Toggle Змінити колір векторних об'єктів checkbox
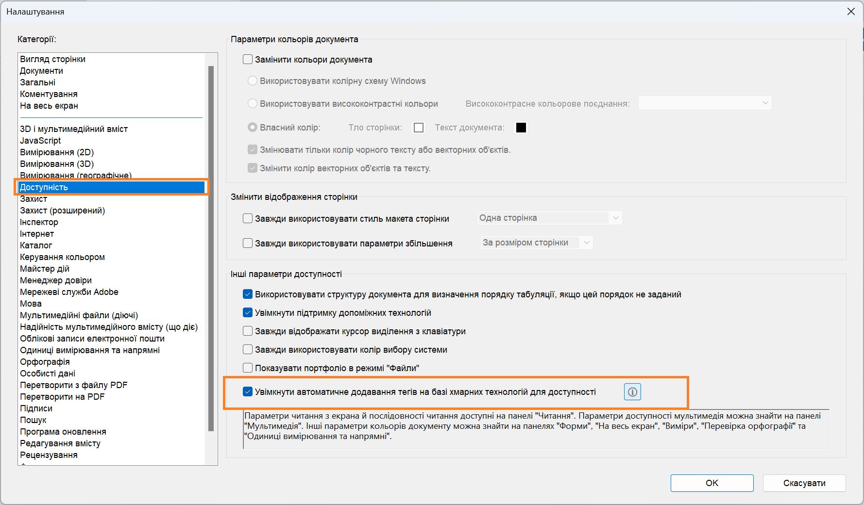Image resolution: width=864 pixels, height=505 pixels. click(253, 168)
